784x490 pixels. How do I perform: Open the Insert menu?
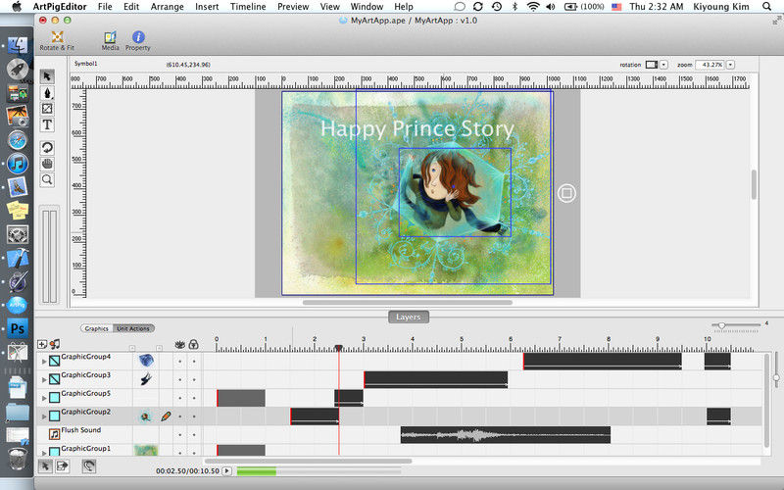pos(207,7)
